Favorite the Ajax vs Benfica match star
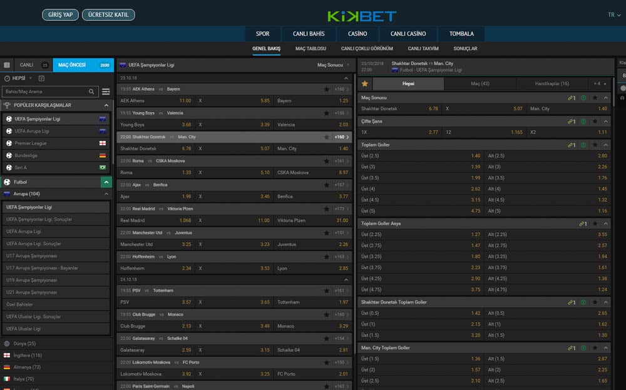 pyautogui.click(x=327, y=185)
